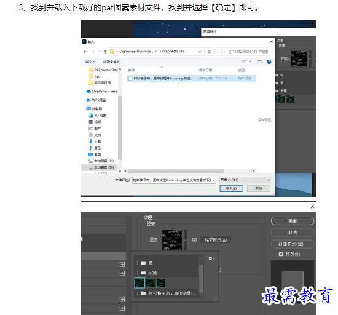Toggle the preview pane icon in Load dialog
Image resolution: width=338 pixels, height=315 pixels.
pos(259,62)
